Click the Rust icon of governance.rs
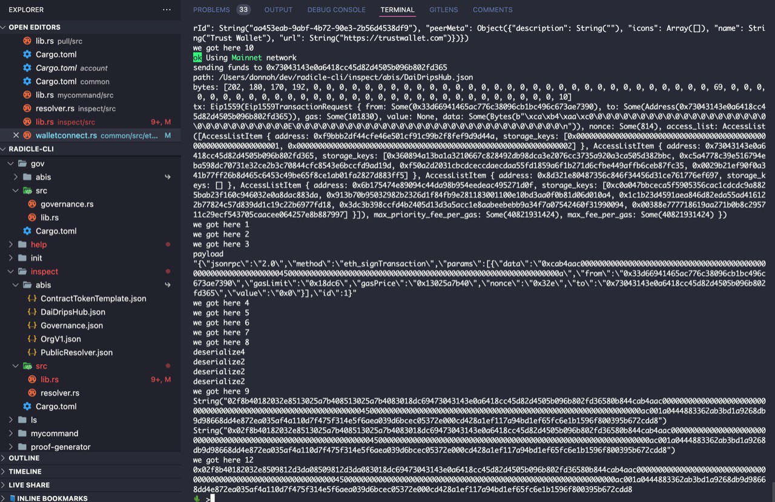Screen dimensions: 775x502 32,204
